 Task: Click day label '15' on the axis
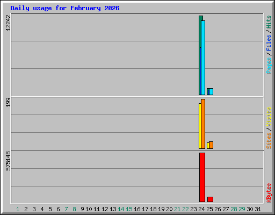[x=129, y=209]
